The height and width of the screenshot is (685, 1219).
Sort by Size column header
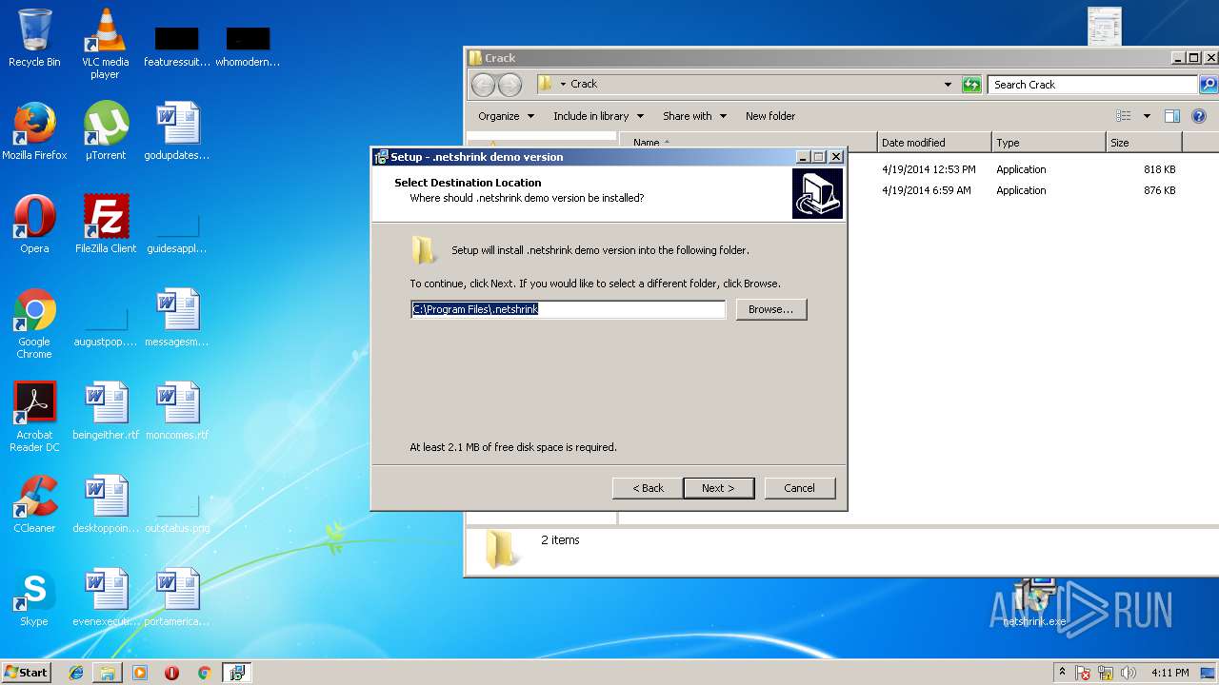click(1144, 143)
